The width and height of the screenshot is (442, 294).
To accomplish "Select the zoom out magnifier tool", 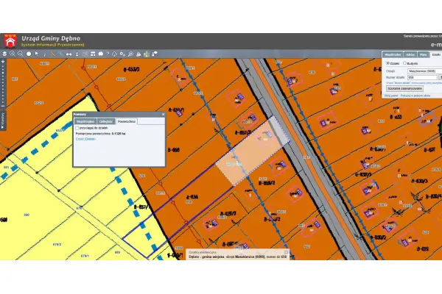I will (x=21, y=54).
